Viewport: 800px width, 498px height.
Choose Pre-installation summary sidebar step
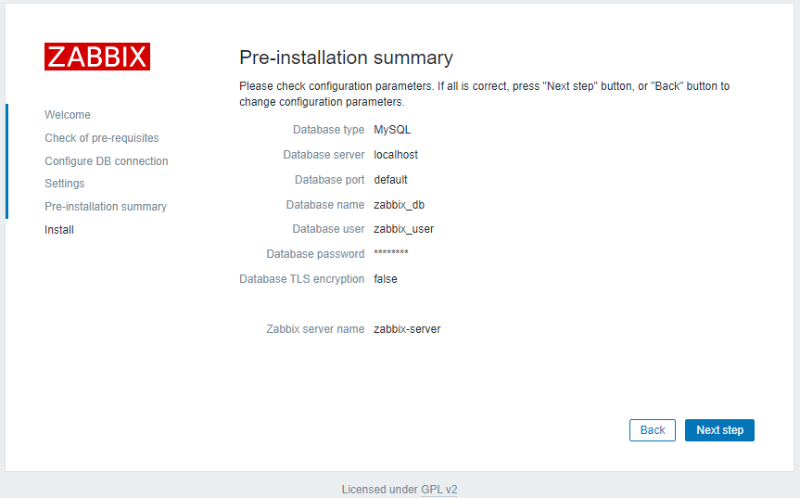click(106, 207)
